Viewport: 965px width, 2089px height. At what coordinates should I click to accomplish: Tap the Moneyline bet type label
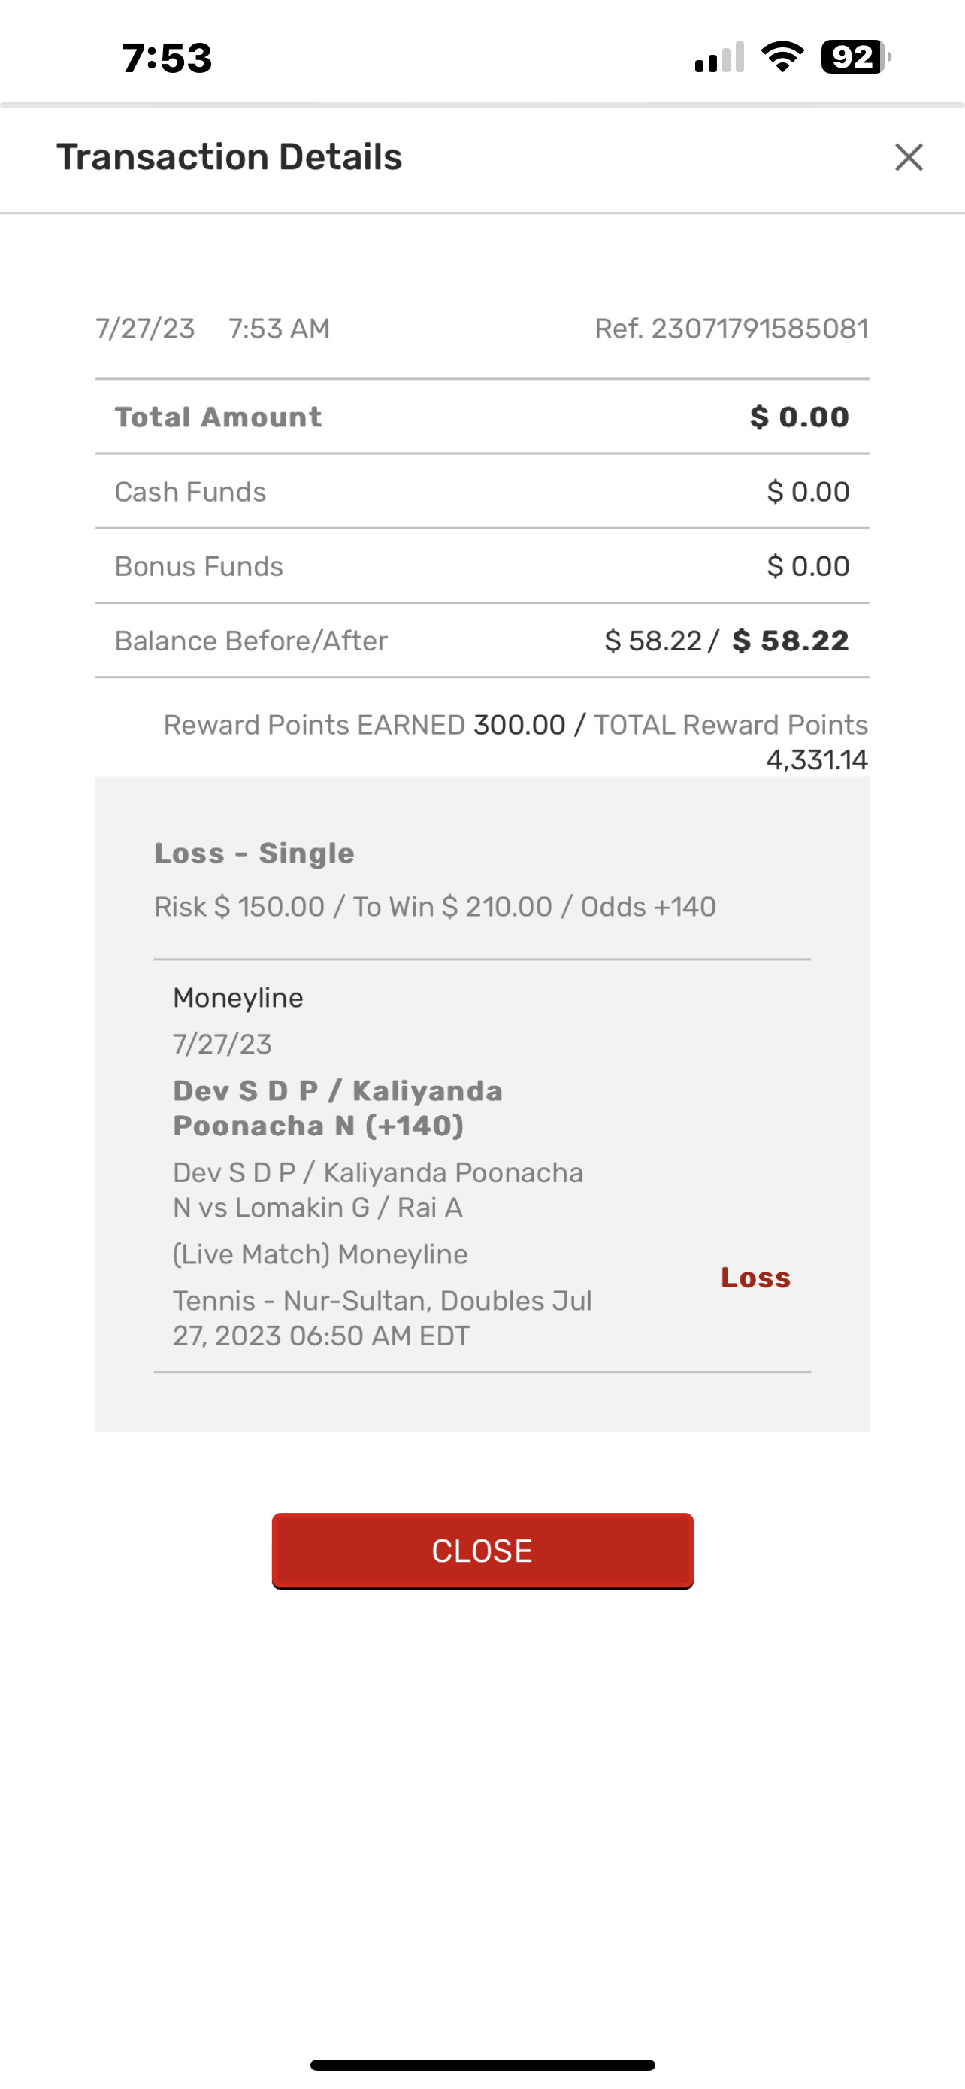(238, 997)
